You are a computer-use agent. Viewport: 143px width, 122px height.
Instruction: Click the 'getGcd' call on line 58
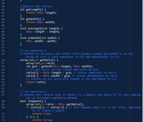pyautogui.click(x=46, y=66)
